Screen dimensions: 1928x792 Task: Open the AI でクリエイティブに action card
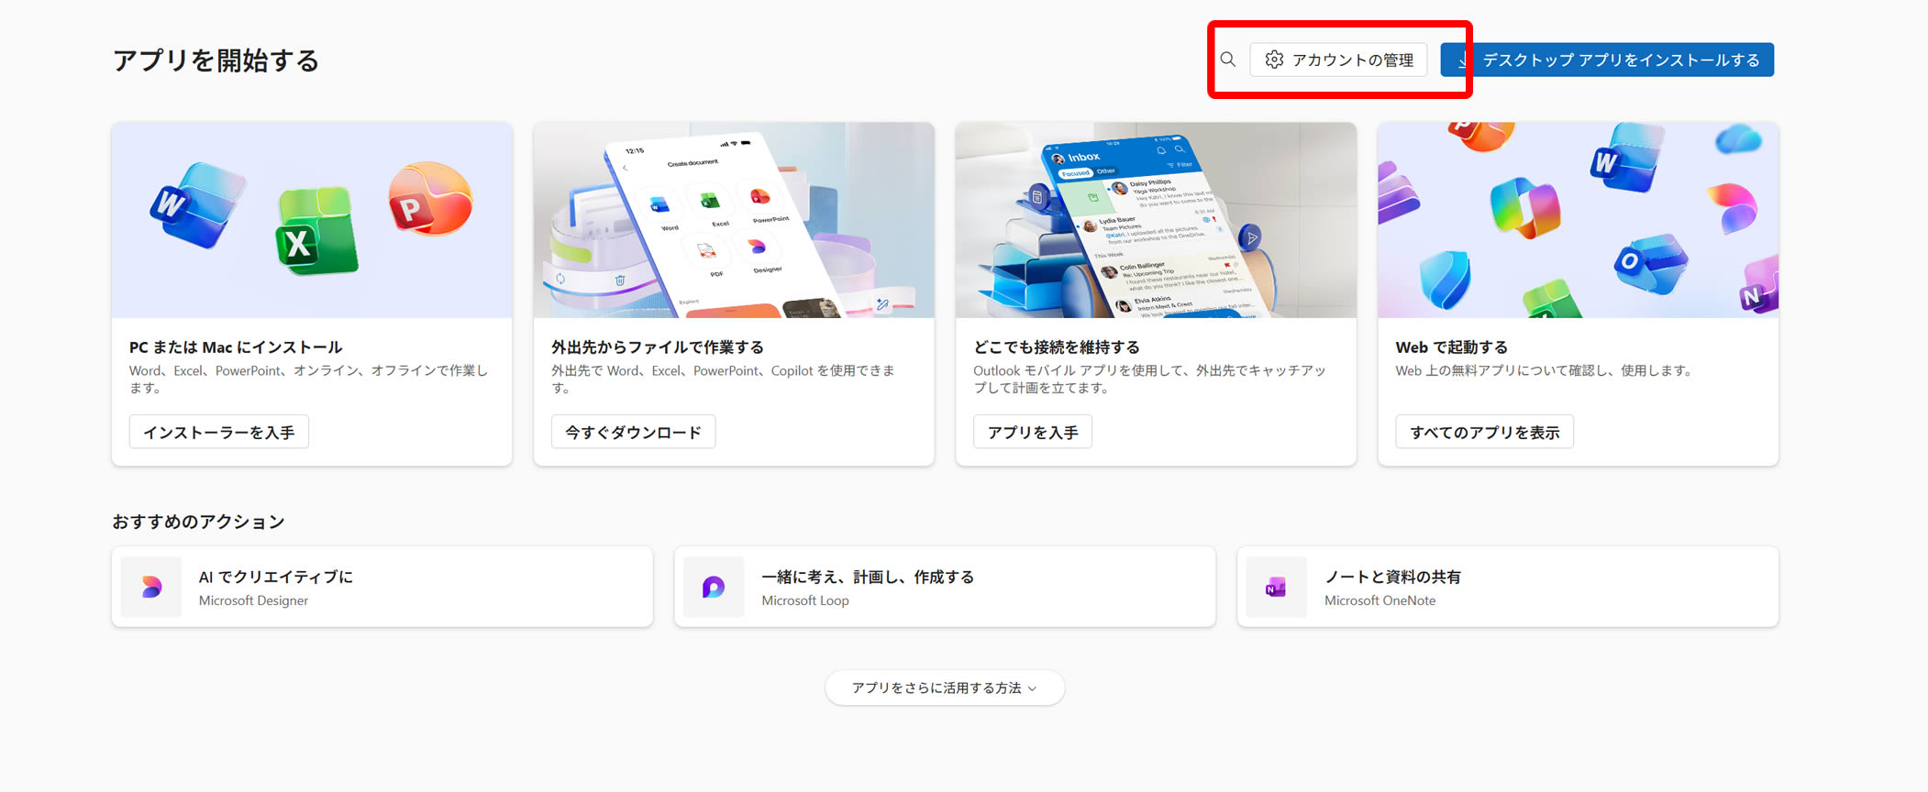[382, 587]
